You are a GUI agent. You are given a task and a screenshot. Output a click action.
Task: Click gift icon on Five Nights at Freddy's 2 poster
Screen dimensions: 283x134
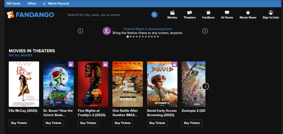coord(105,64)
